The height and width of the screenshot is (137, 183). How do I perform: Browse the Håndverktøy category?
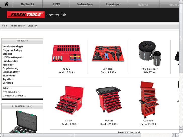[x=10, y=61]
